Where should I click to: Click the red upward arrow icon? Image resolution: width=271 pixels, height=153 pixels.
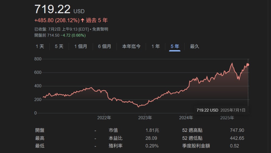point(83,20)
